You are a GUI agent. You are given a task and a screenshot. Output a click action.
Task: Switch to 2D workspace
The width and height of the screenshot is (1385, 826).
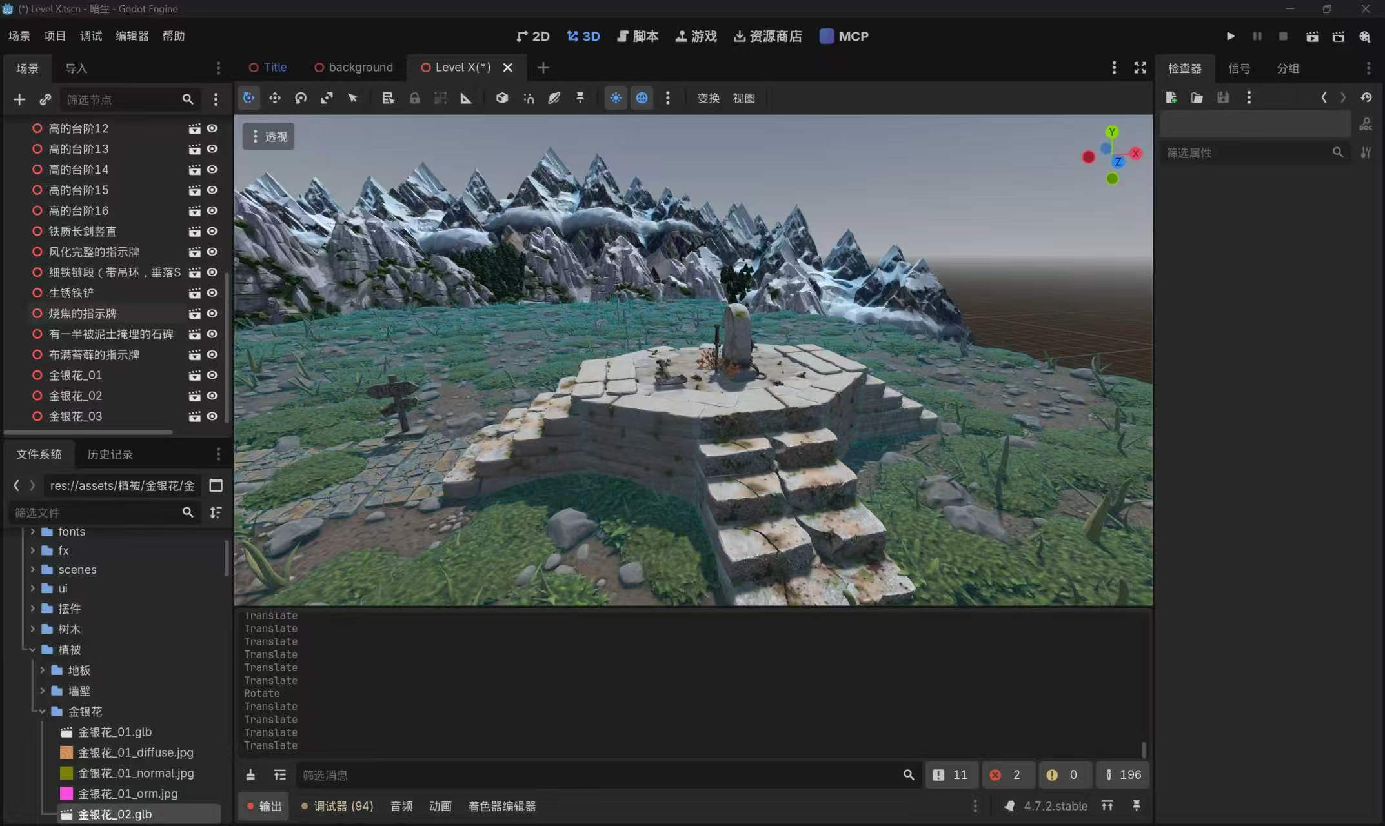pyautogui.click(x=532, y=36)
